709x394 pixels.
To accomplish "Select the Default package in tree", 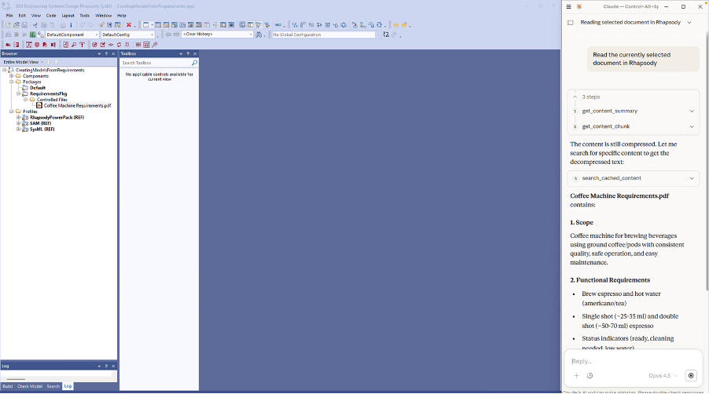I will (x=38, y=88).
